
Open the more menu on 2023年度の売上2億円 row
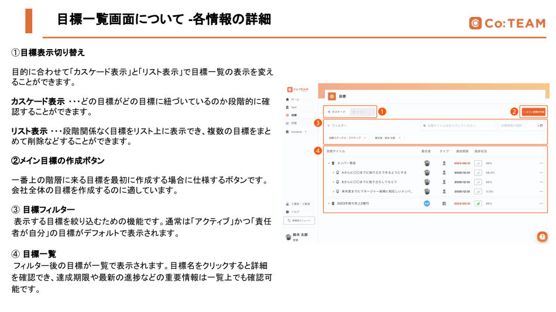click(x=541, y=204)
